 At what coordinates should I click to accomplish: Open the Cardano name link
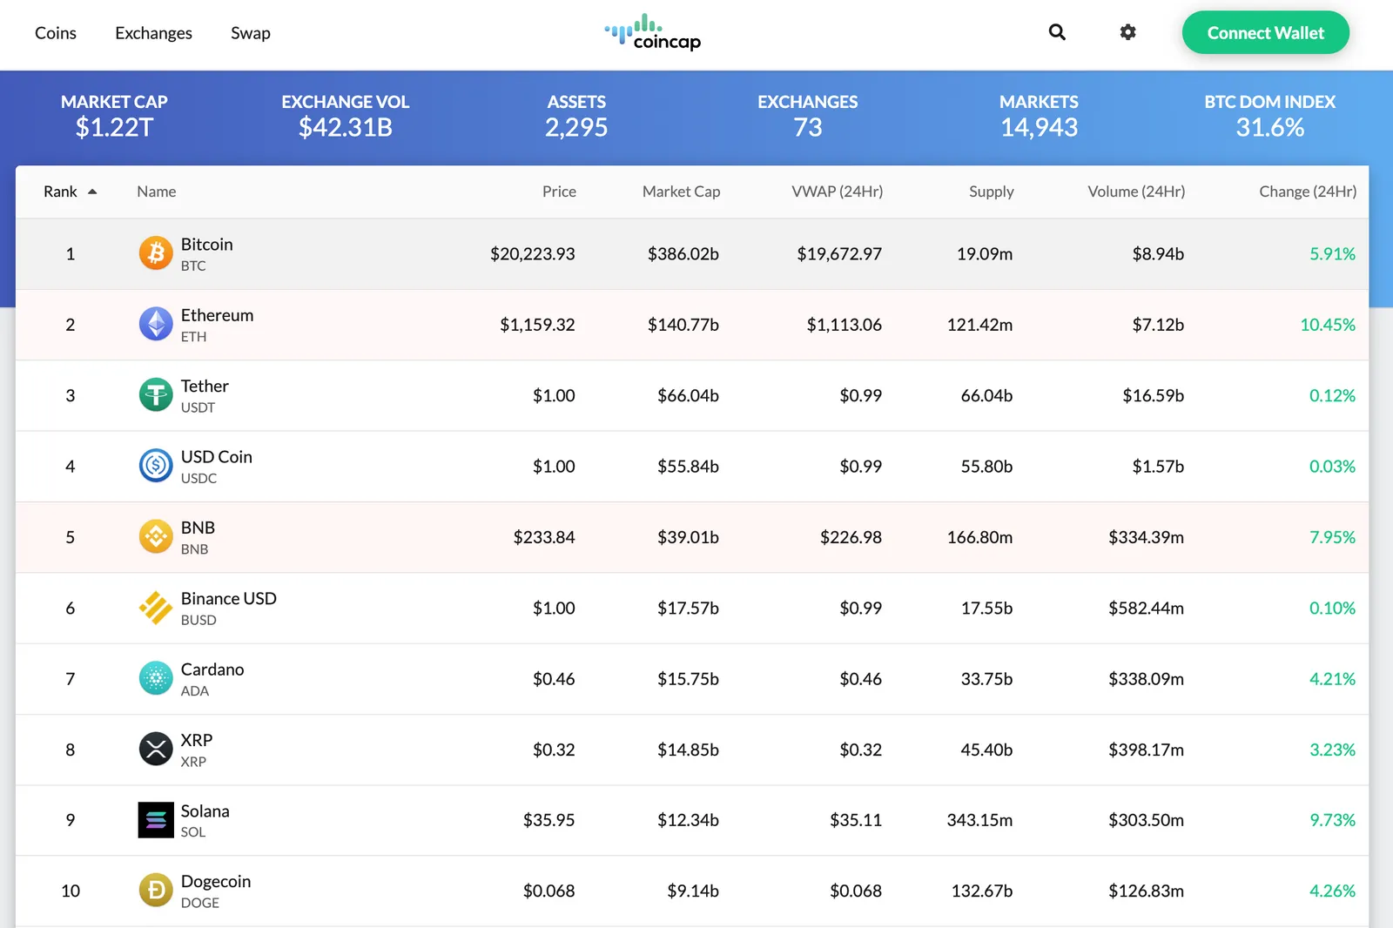[212, 669]
